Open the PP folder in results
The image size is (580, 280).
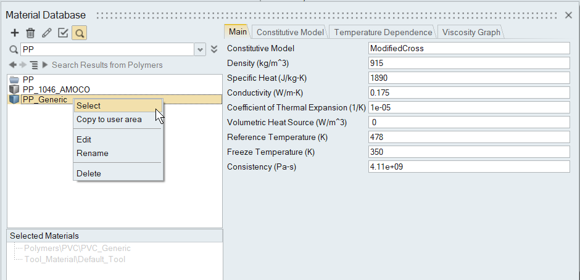point(28,80)
